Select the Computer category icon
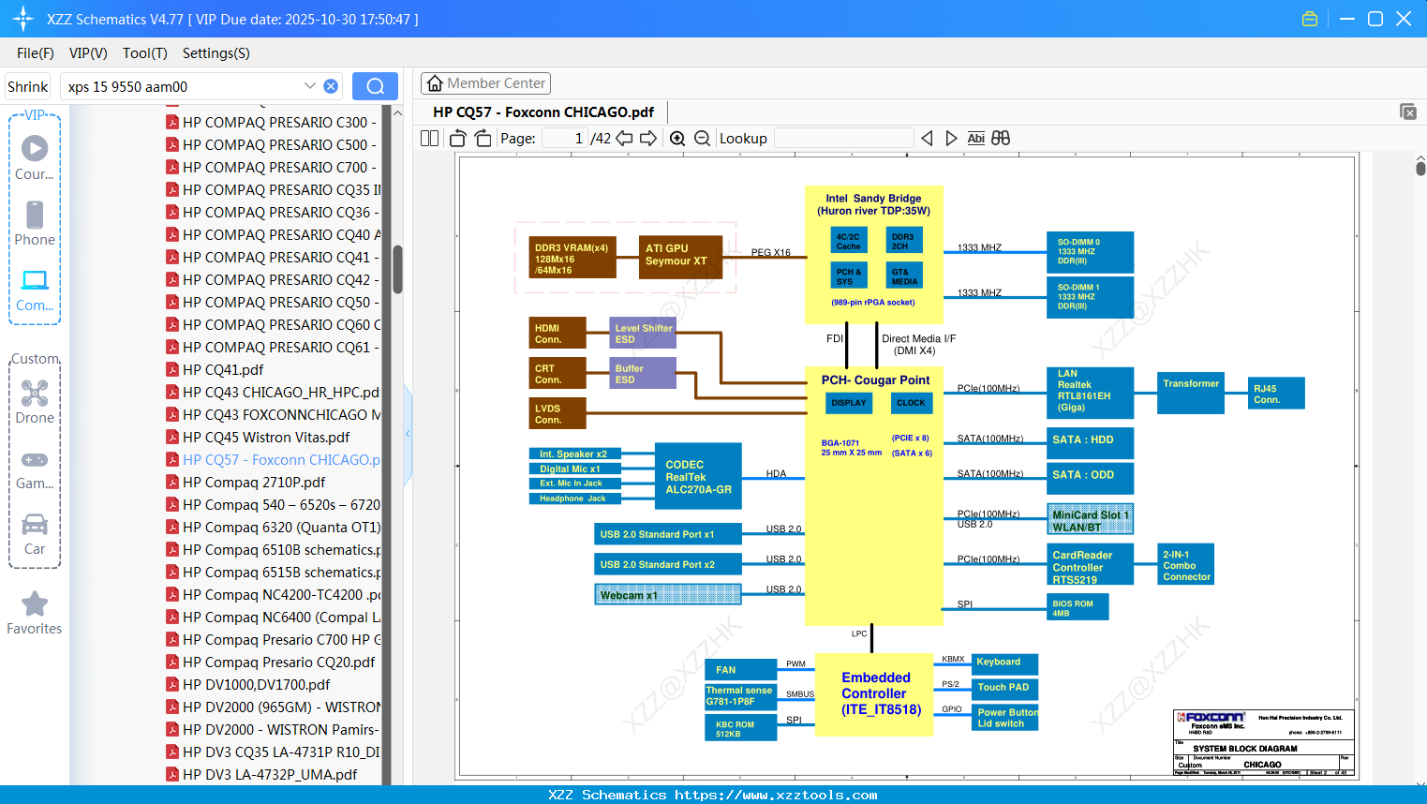Screen dimensions: 1427x804 35,290
